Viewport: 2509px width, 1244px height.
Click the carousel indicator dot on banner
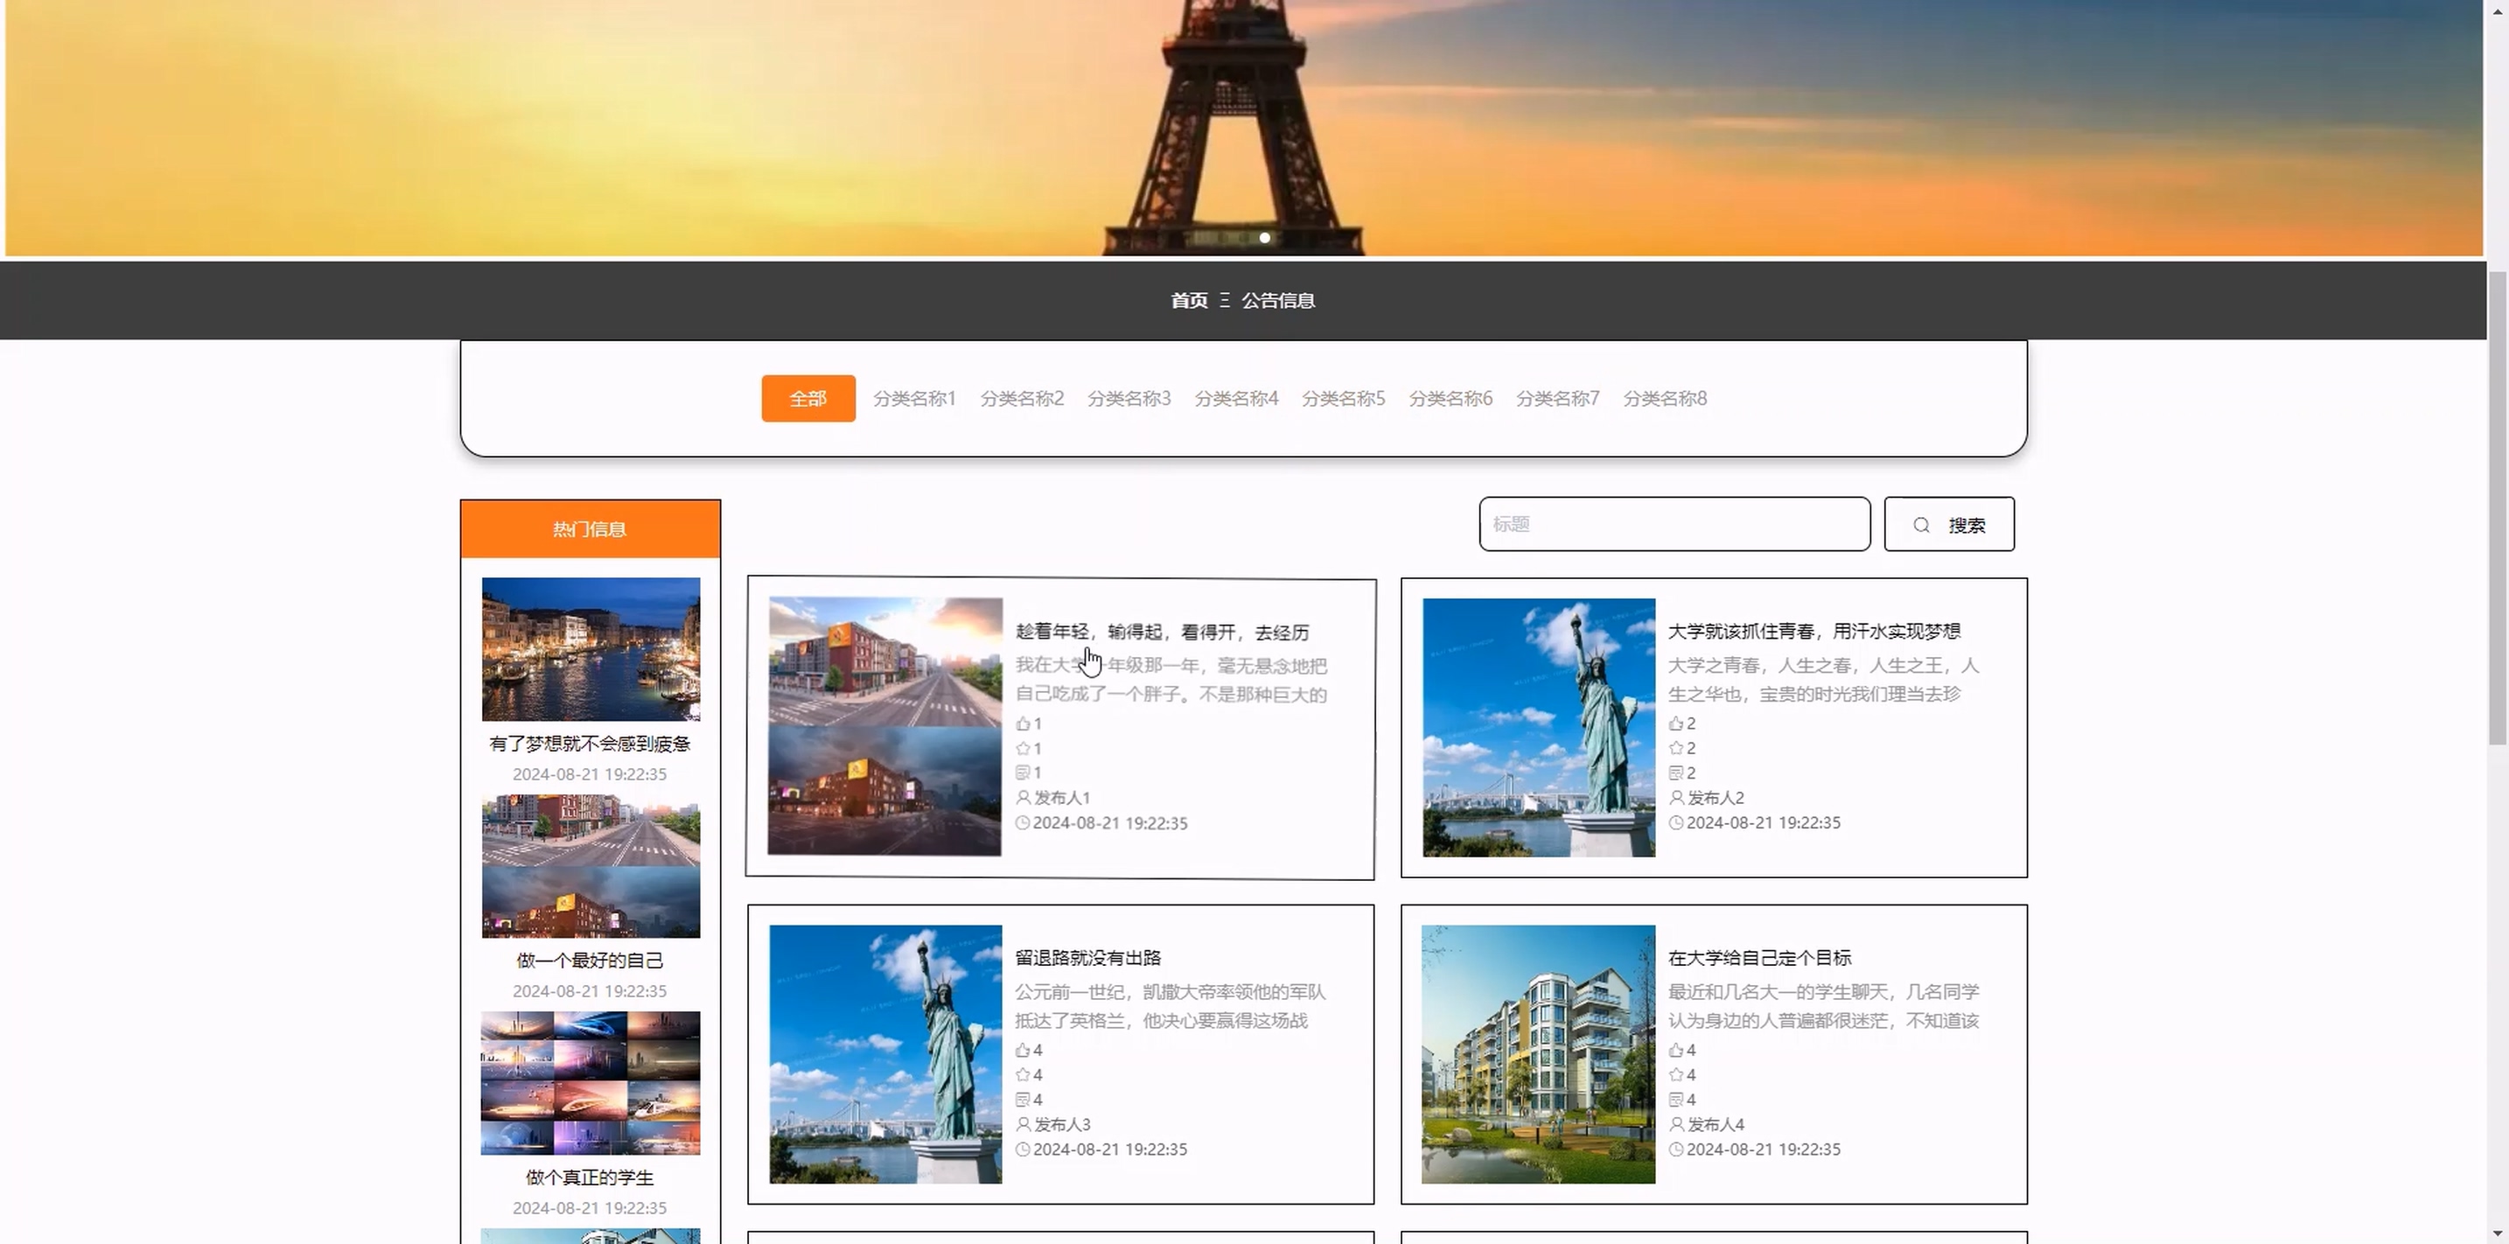pyautogui.click(x=1264, y=238)
